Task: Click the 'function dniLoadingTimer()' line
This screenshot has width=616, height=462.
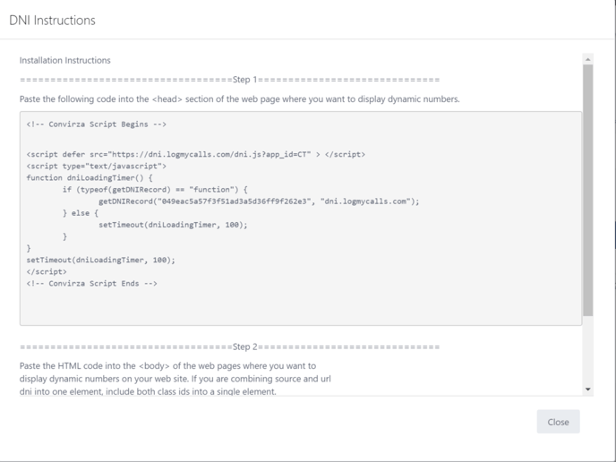Action: 90,177
